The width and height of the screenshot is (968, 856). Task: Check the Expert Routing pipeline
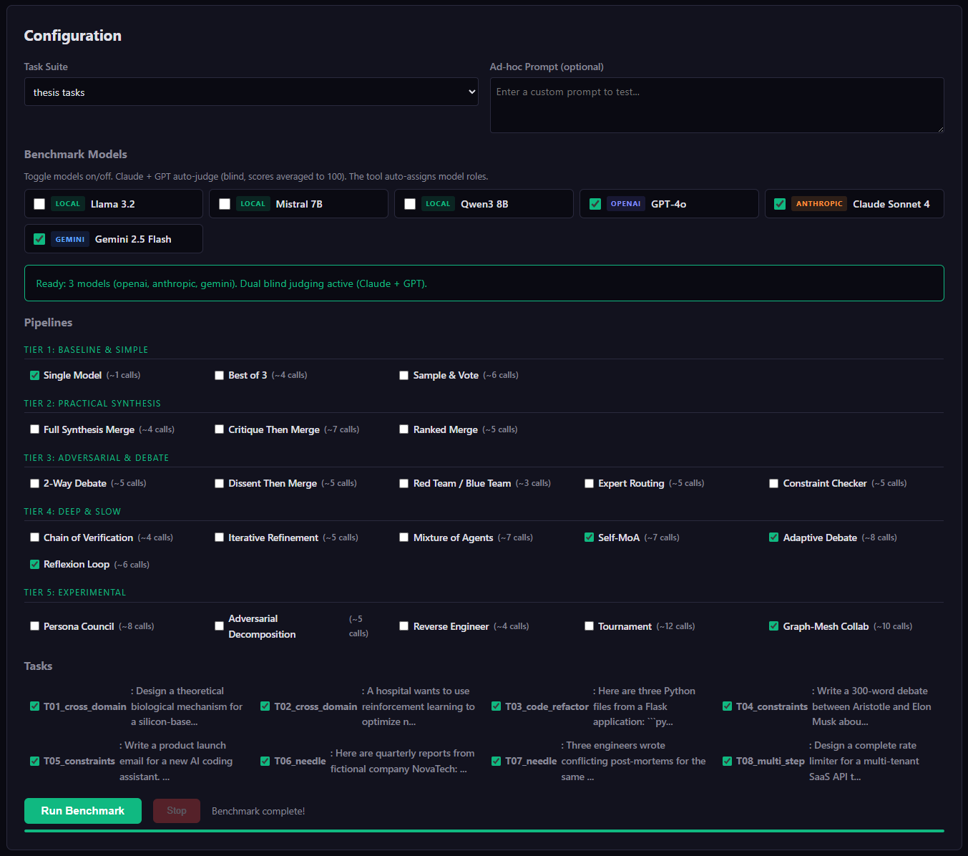pyautogui.click(x=590, y=483)
